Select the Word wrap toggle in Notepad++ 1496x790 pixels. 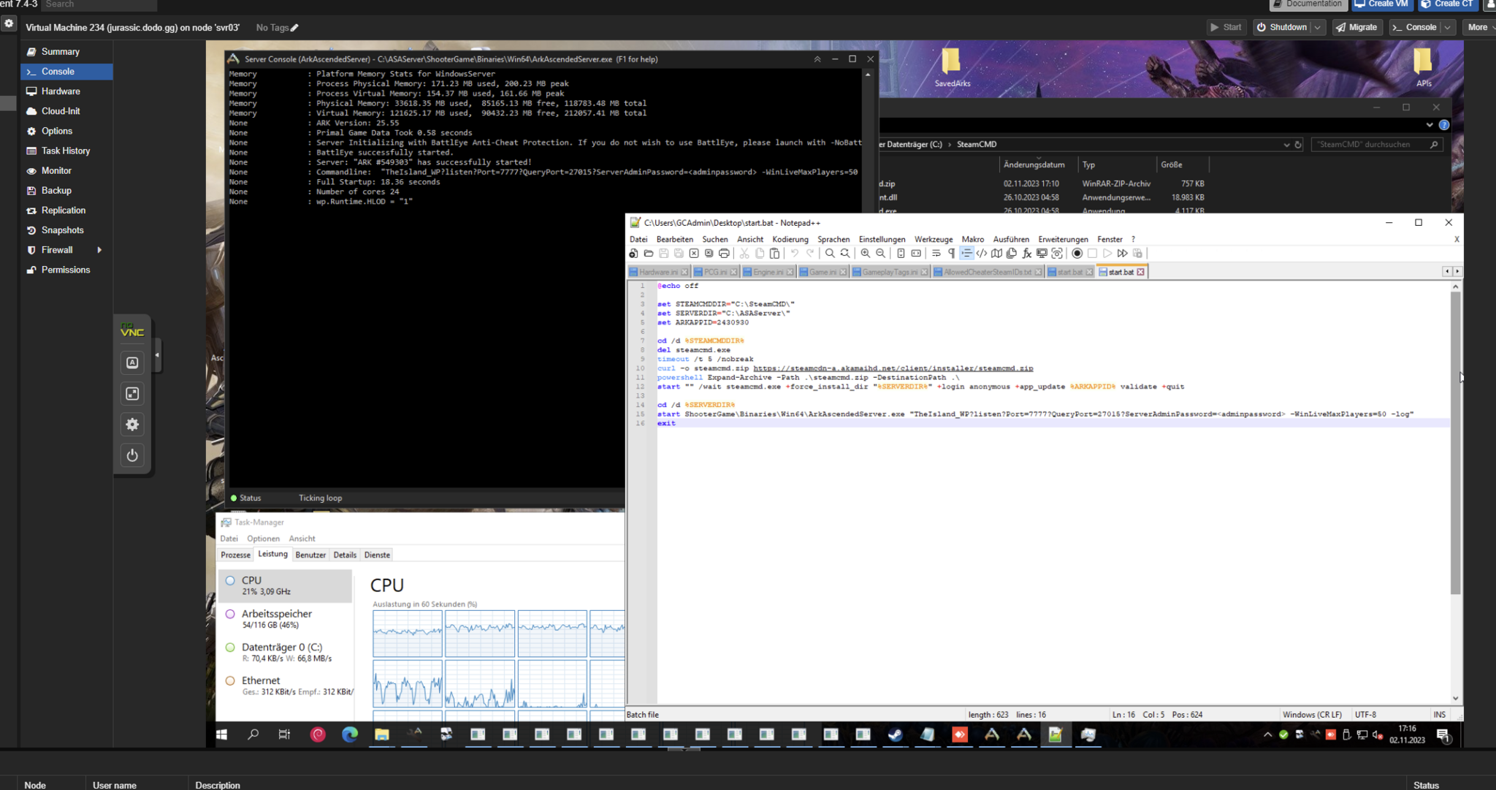pos(934,253)
